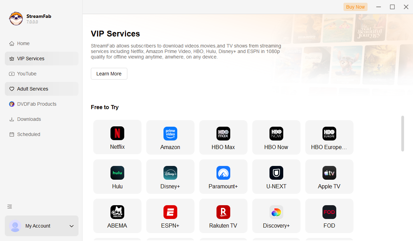Open the HBO Max service
Screen dimensions: 413x241
click(x=223, y=137)
